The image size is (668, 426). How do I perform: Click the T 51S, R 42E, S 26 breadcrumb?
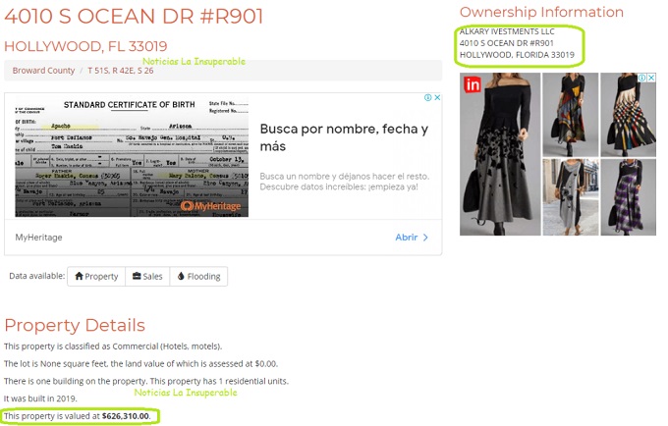pos(121,71)
